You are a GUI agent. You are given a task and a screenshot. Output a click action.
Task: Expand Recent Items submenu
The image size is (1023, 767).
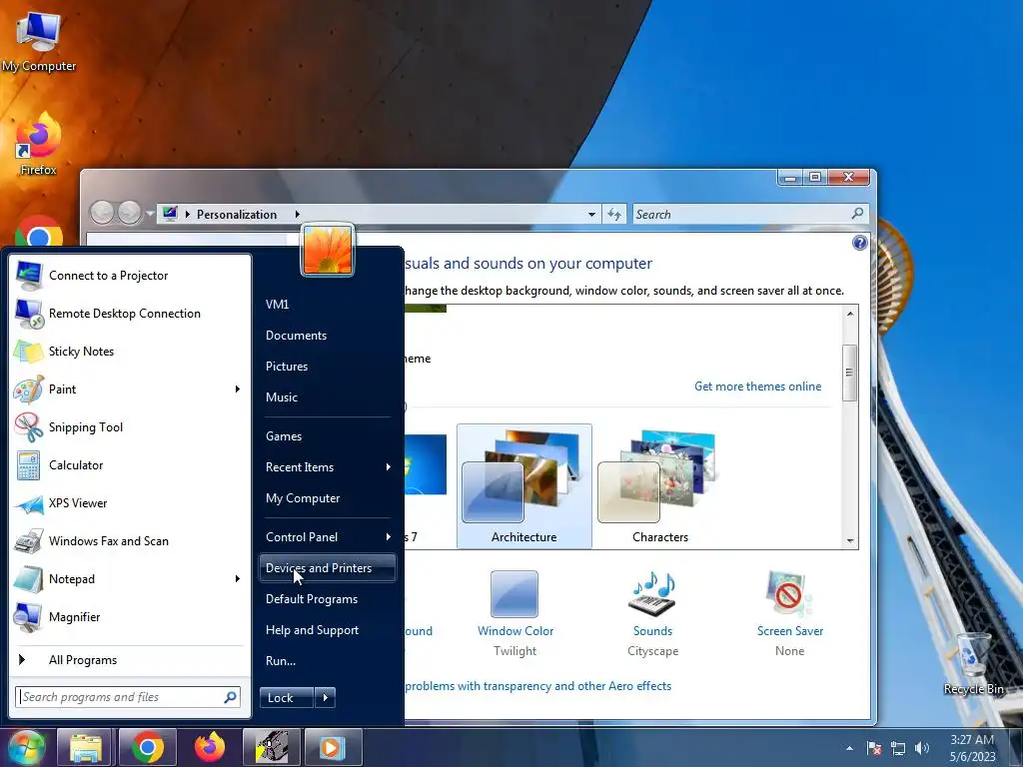point(389,467)
